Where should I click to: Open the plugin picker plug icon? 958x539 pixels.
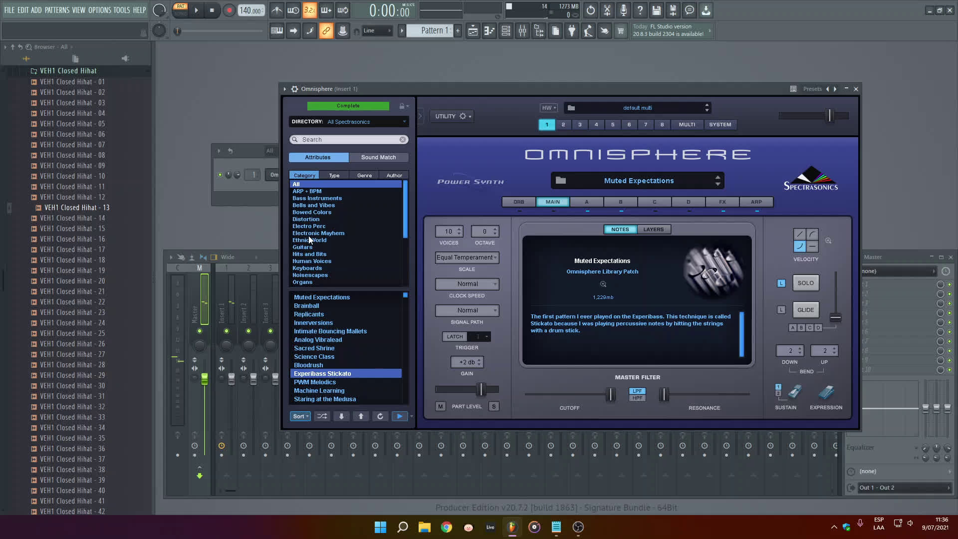point(572,31)
